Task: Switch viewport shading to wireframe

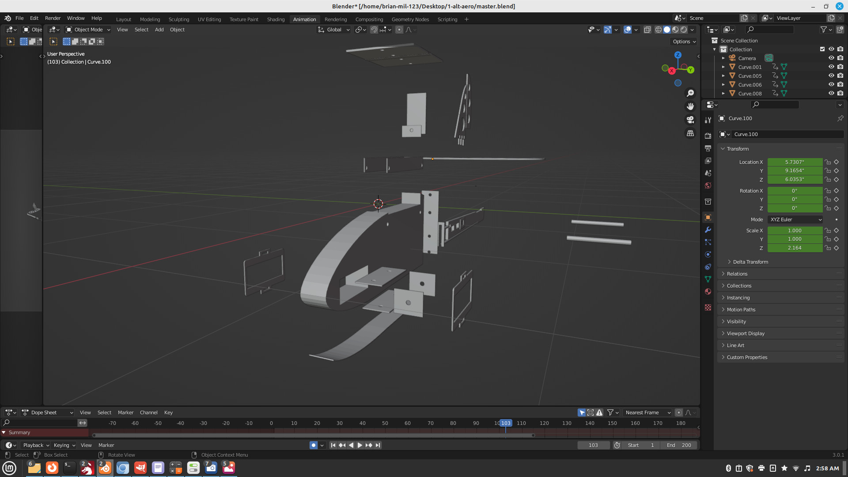Action: (x=659, y=30)
